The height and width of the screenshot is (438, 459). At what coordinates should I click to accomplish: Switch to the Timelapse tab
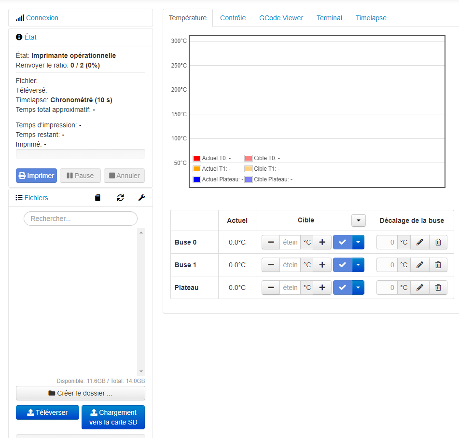(x=371, y=18)
